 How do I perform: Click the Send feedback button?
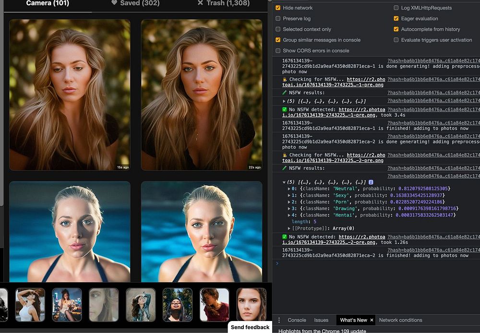pos(250,327)
